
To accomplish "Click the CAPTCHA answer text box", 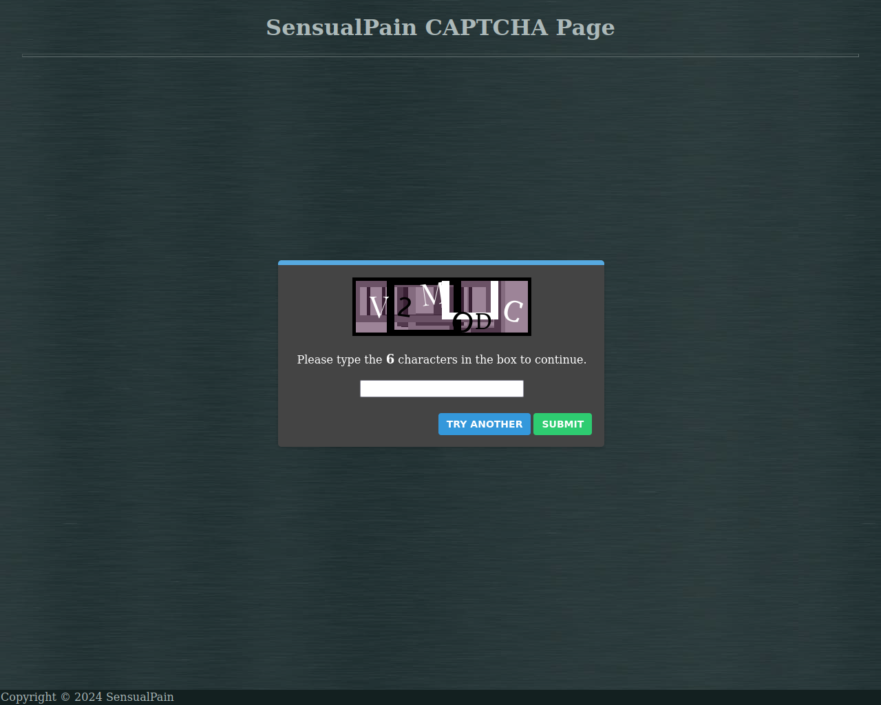I will [x=441, y=389].
